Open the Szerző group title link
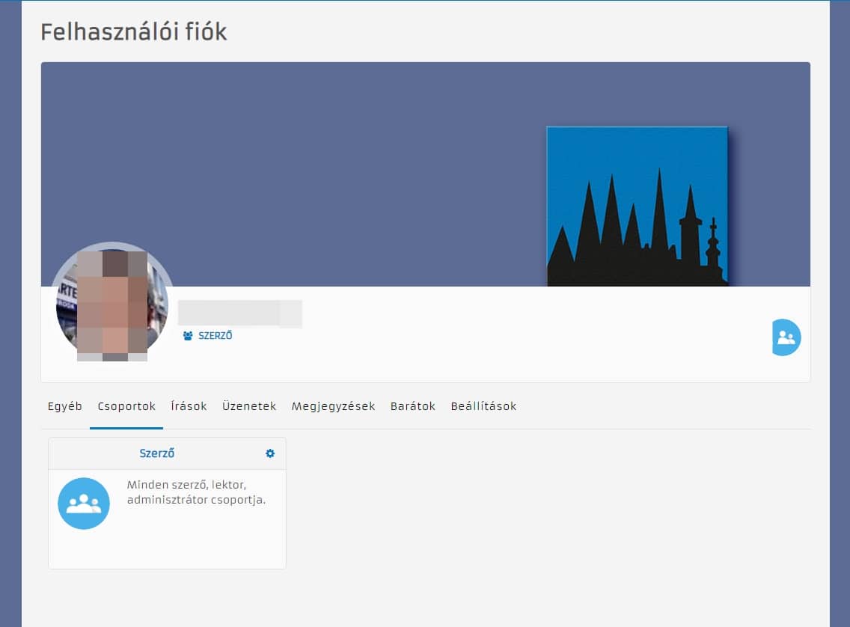Image resolution: width=850 pixels, height=627 pixels. click(157, 453)
